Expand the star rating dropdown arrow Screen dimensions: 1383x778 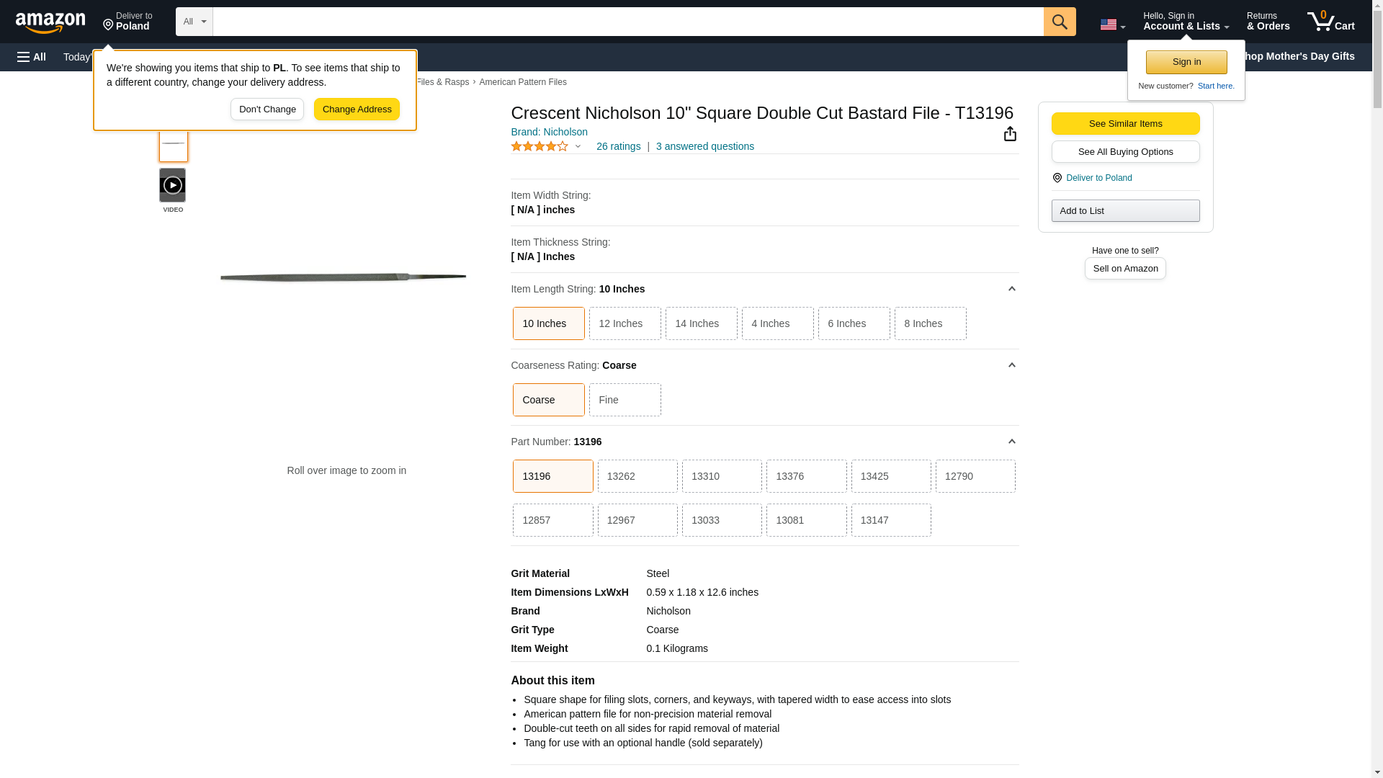click(x=578, y=146)
